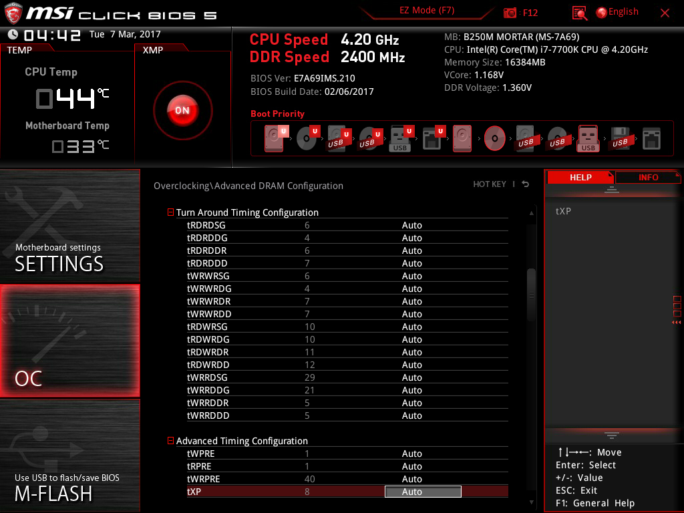Switch to EZ Mode (F7)
Viewport: 684px width, 513px height.
pos(427,11)
